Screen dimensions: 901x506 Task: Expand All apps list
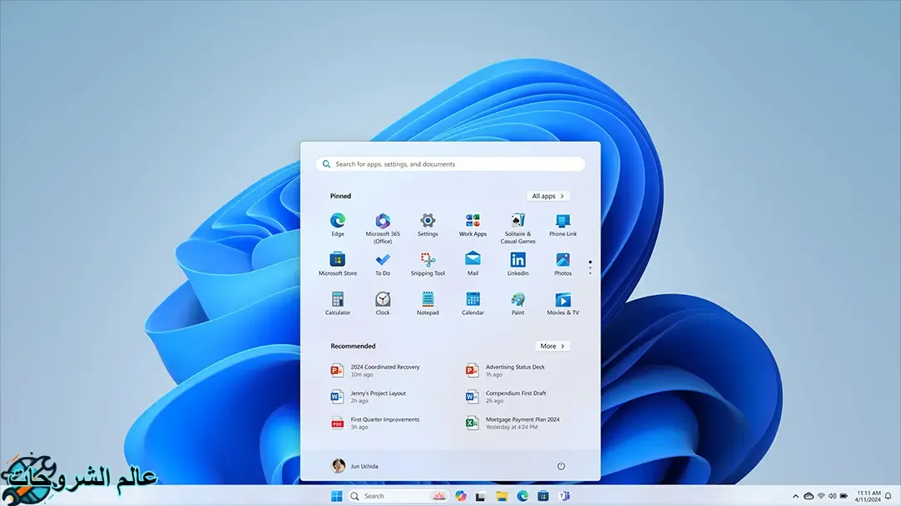coord(548,196)
